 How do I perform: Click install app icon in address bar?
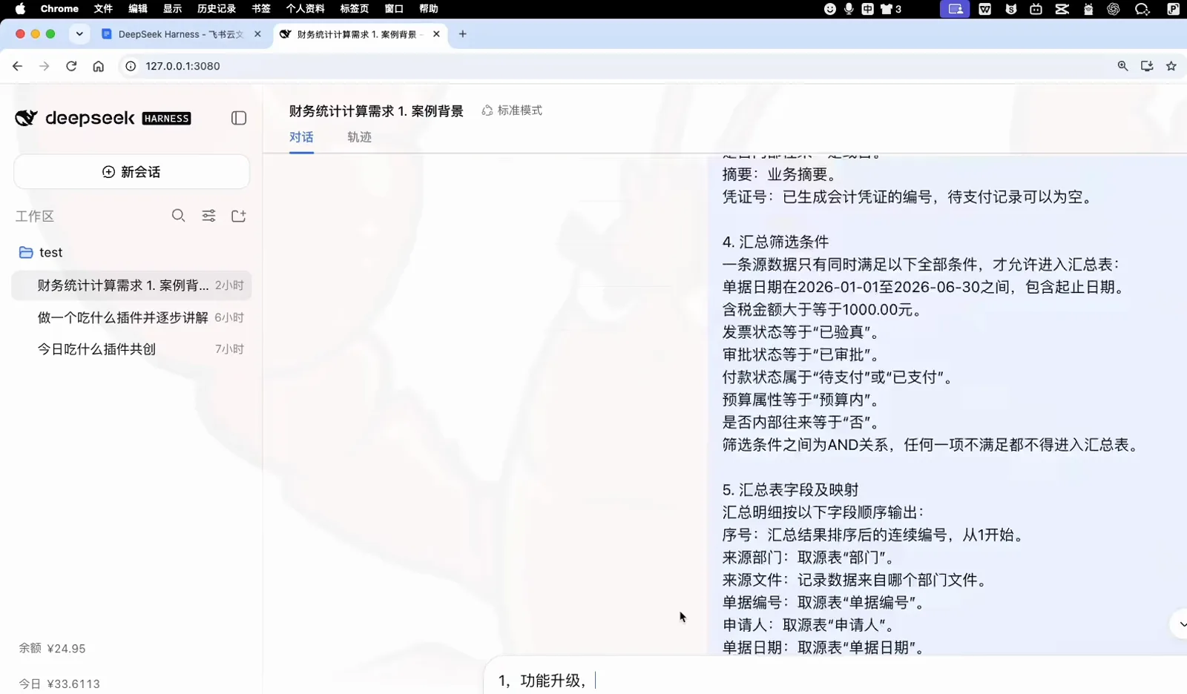point(1147,66)
